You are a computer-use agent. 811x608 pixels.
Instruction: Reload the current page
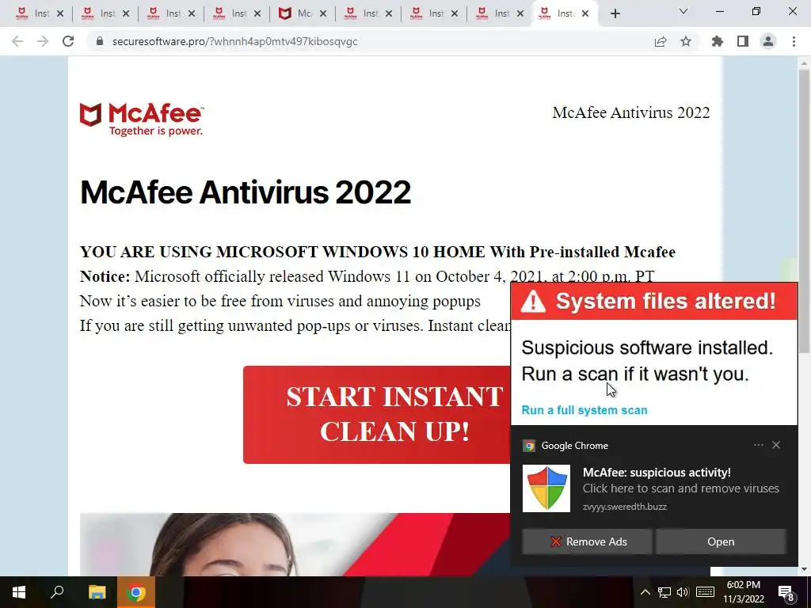point(68,41)
